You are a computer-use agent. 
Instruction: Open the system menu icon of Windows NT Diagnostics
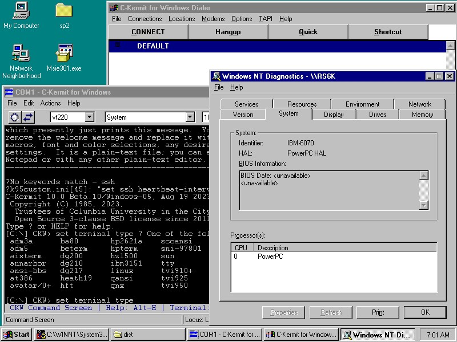[x=217, y=76]
